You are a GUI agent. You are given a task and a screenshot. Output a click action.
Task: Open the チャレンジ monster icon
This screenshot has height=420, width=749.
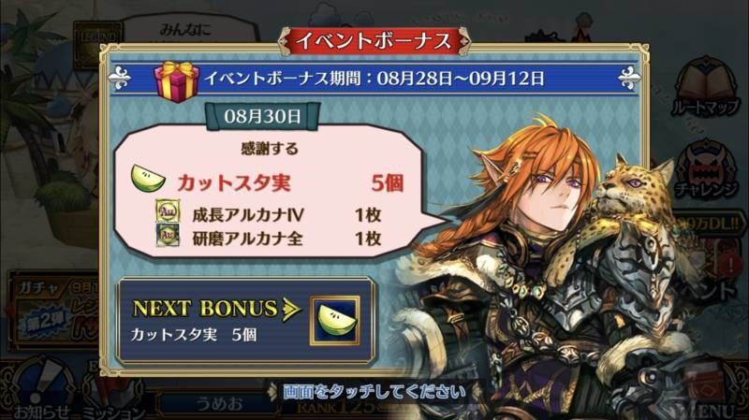click(x=706, y=169)
